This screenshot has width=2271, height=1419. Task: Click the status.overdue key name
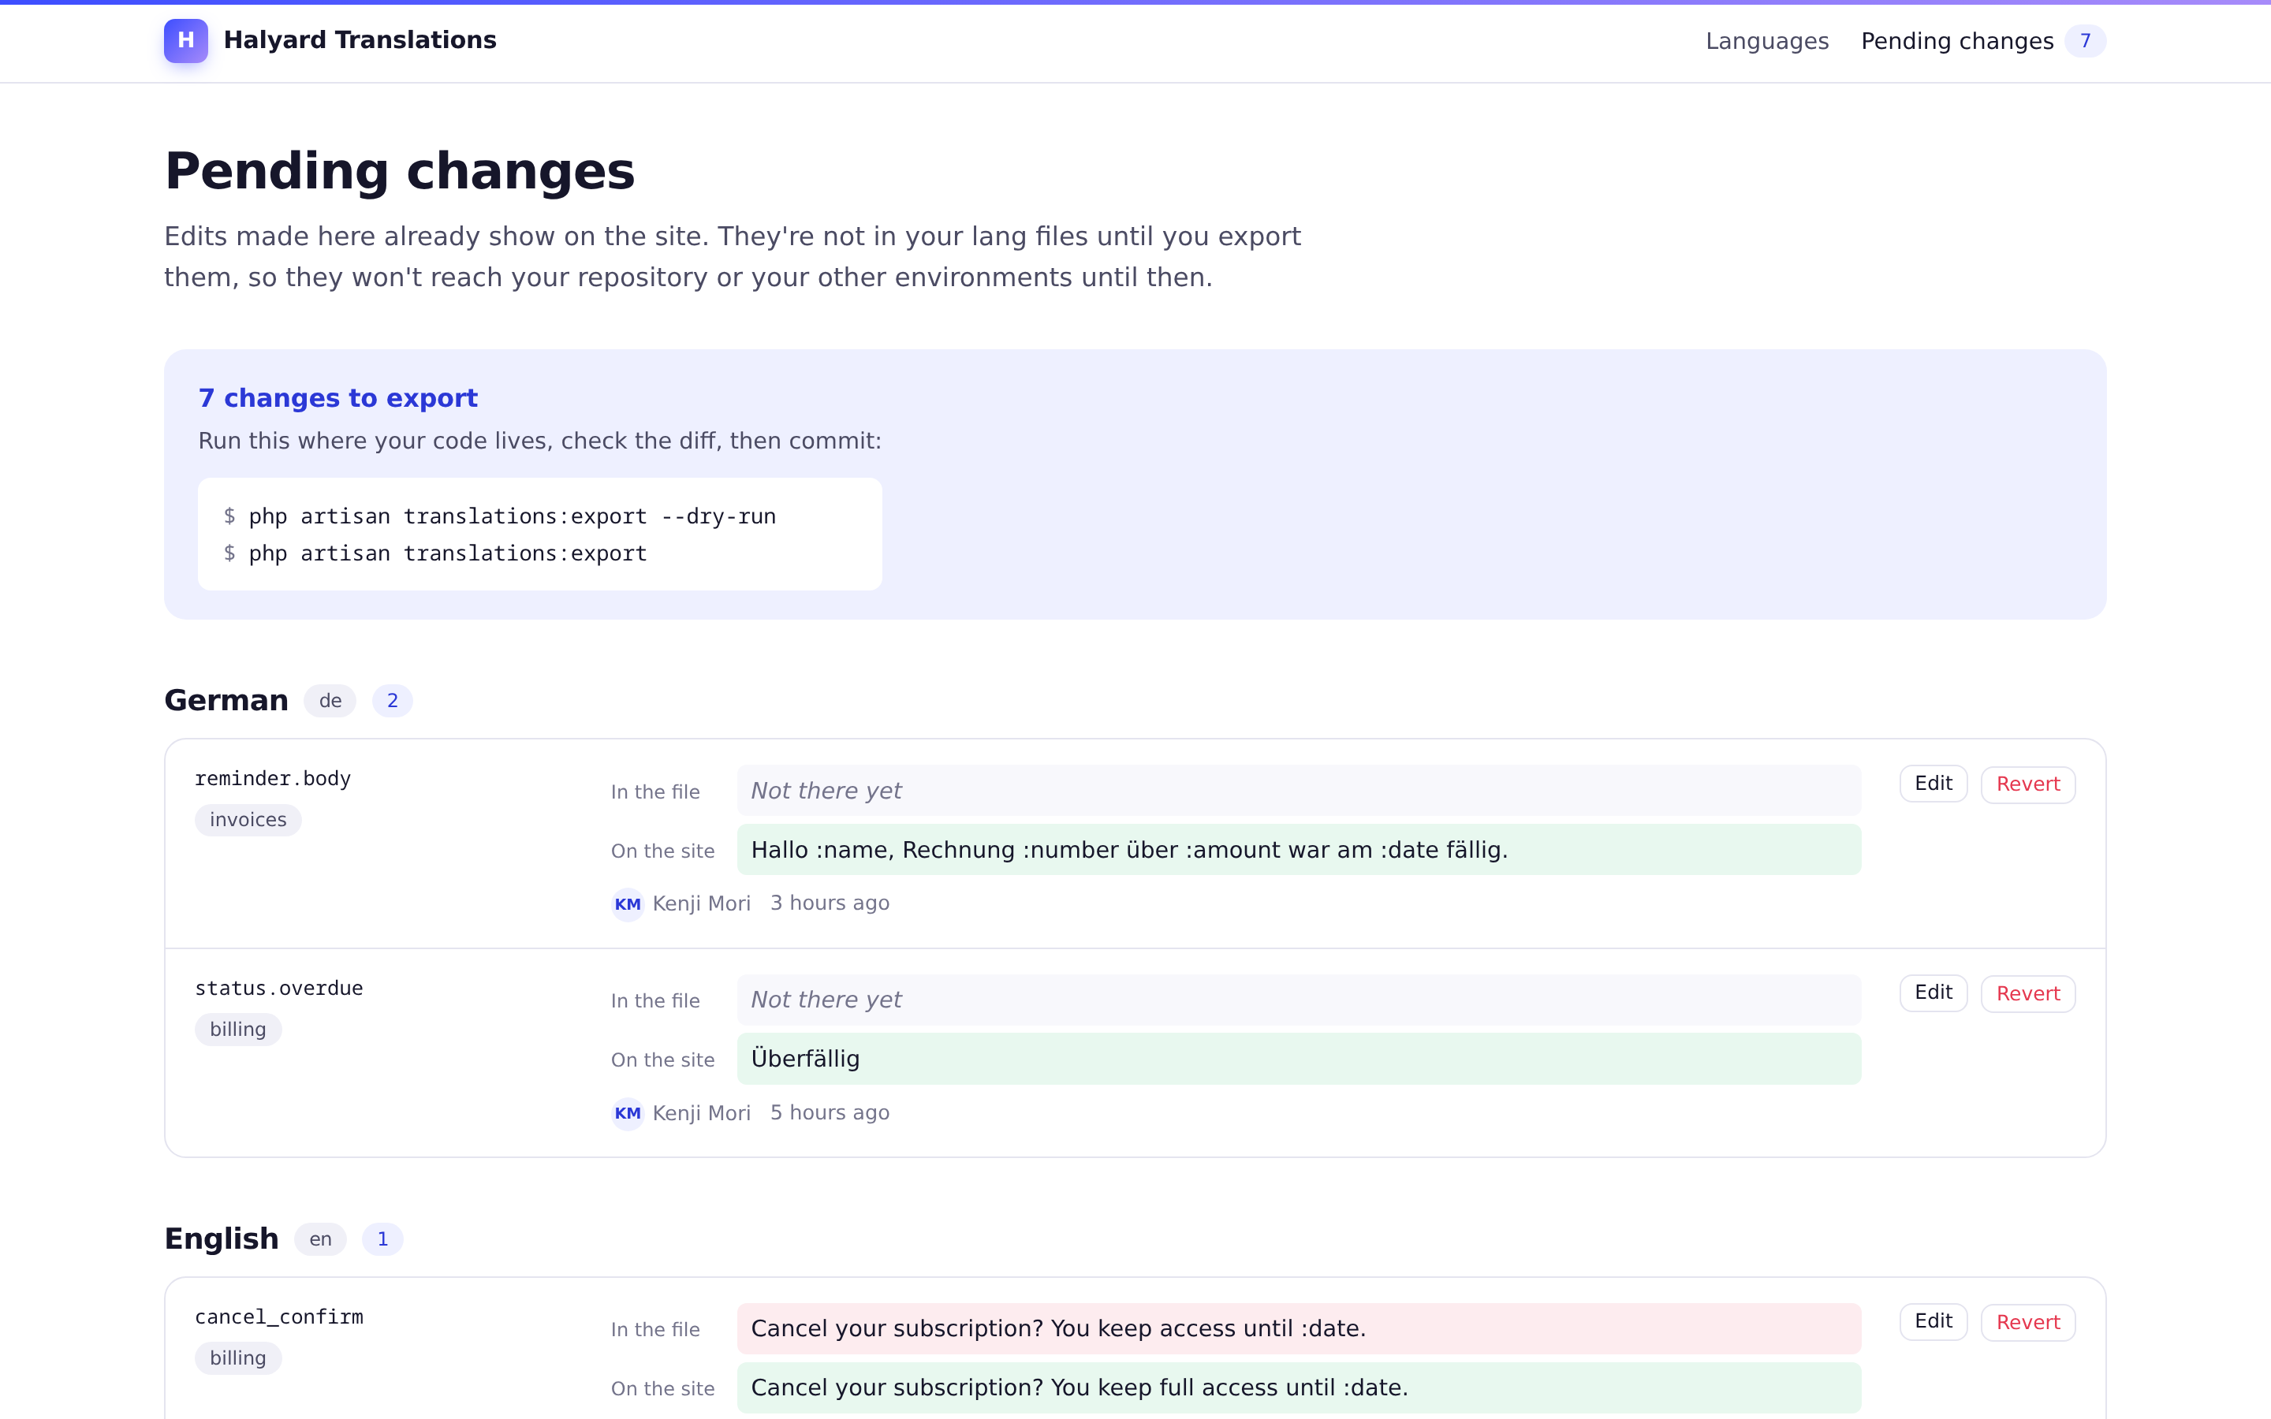278,989
